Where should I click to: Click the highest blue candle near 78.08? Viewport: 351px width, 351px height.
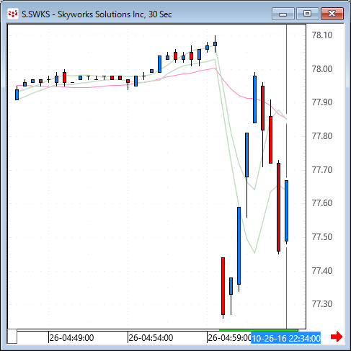tap(215, 44)
